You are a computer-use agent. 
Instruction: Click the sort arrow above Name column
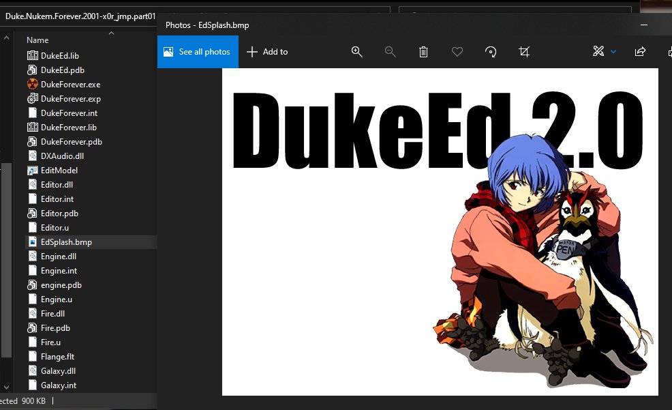click(111, 33)
